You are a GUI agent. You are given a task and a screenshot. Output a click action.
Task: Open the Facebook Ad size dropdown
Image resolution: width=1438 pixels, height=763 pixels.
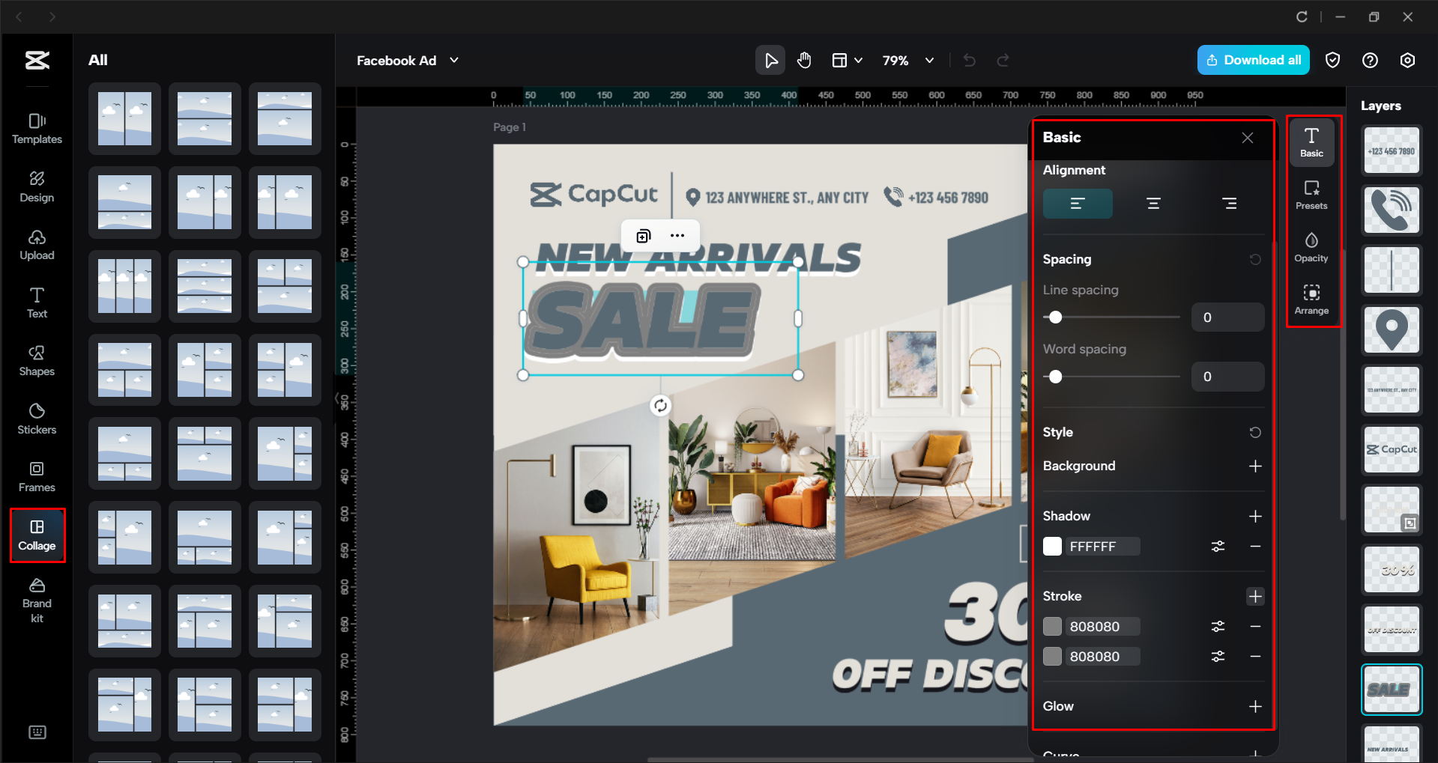408,60
